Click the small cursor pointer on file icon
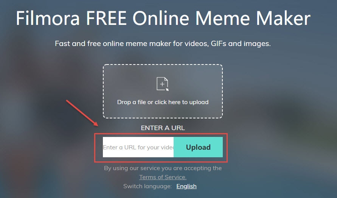This screenshot has width=337, height=198. [167, 89]
